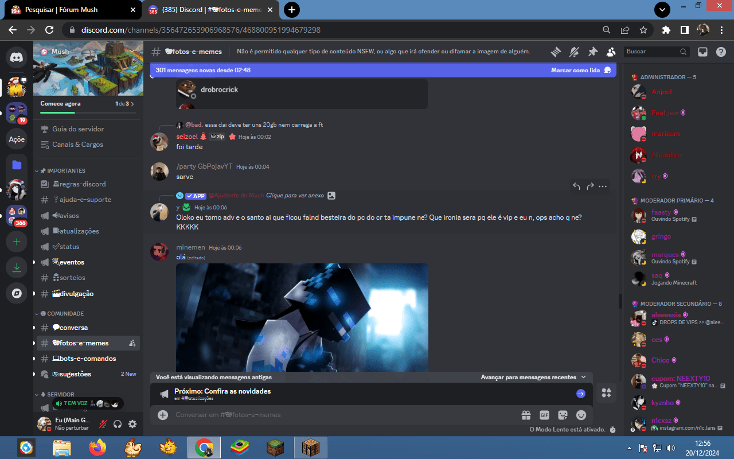
Task: Open the GIF picker
Action: pyautogui.click(x=544, y=415)
